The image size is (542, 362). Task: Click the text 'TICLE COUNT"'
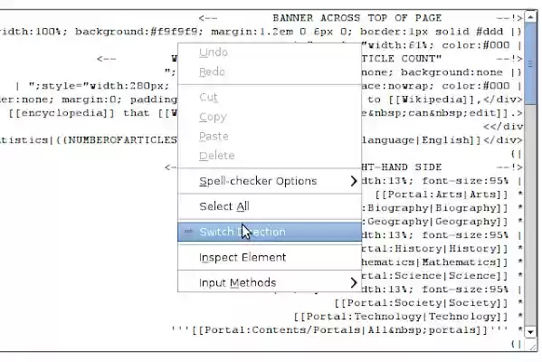402,59
